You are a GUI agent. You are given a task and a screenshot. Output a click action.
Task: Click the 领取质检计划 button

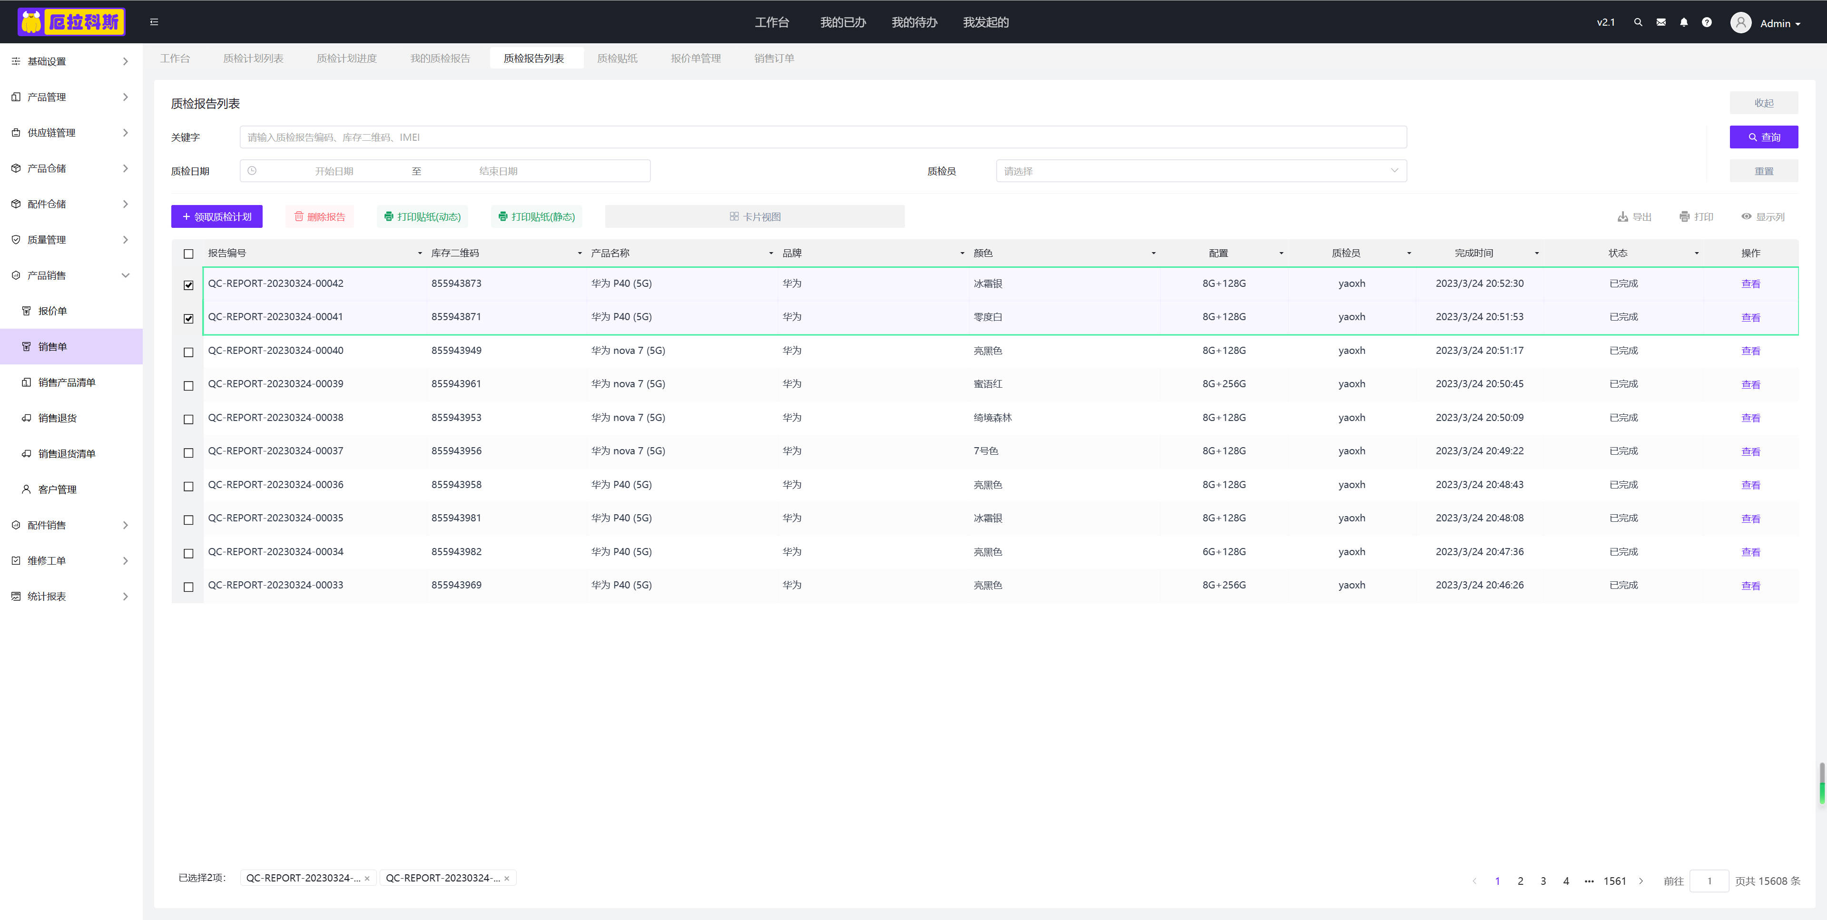(x=216, y=216)
